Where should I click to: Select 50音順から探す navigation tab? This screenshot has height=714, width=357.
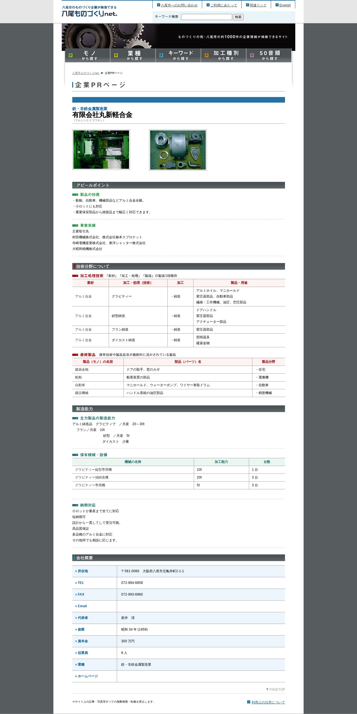point(269,55)
